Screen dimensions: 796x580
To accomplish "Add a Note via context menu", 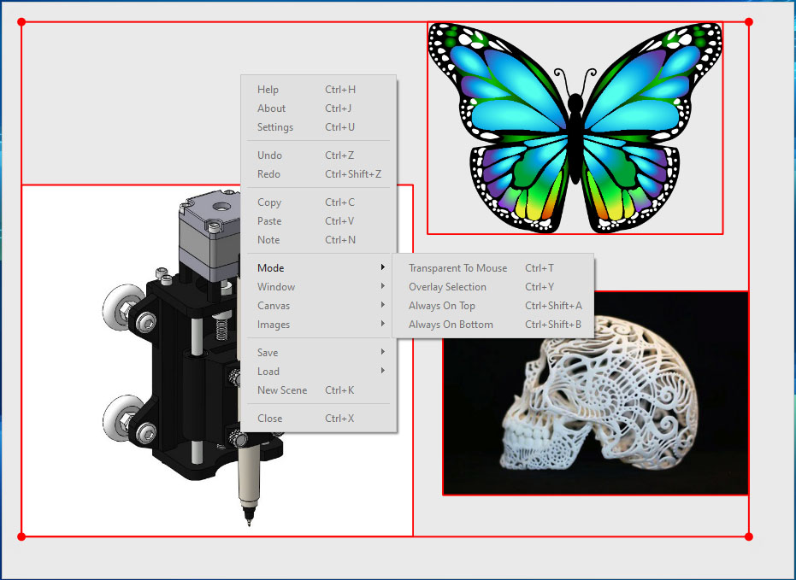I will tap(318, 240).
